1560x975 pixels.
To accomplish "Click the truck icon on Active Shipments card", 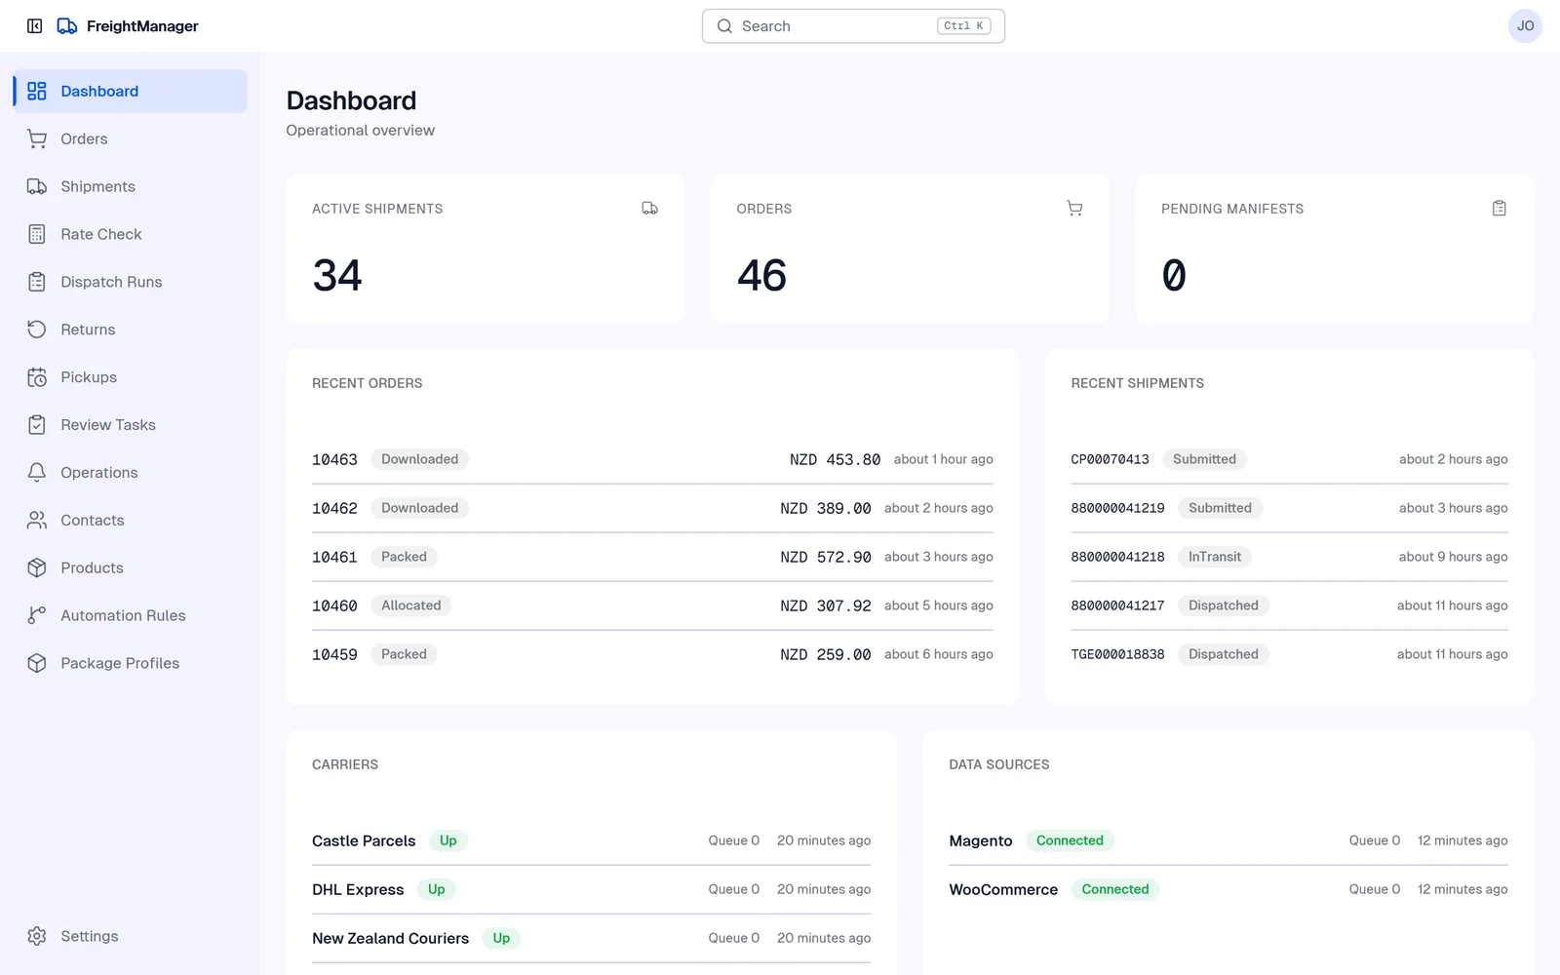I will 650,208.
